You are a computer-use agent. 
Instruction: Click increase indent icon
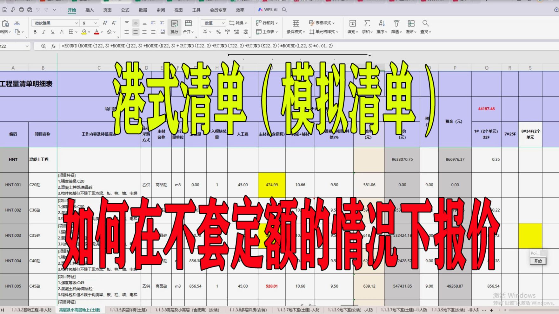(162, 23)
